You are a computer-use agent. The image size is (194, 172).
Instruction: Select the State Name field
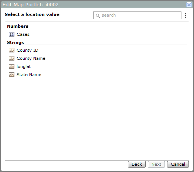[29, 75]
